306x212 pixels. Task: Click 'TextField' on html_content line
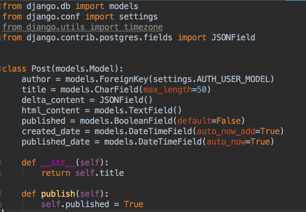point(150,111)
